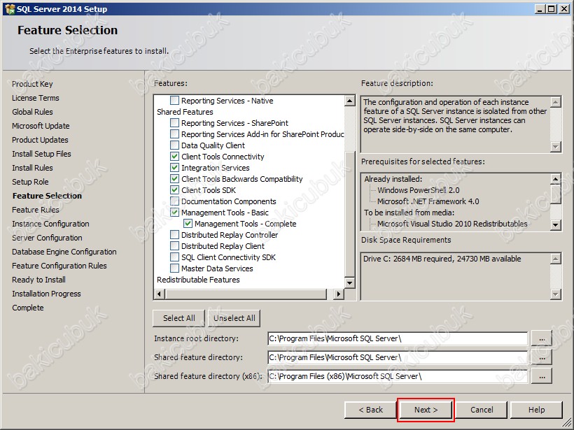Click the Features list horizontal scrollbar thumb
Screen dimensions: 574x430
pyautogui.click(x=246, y=294)
